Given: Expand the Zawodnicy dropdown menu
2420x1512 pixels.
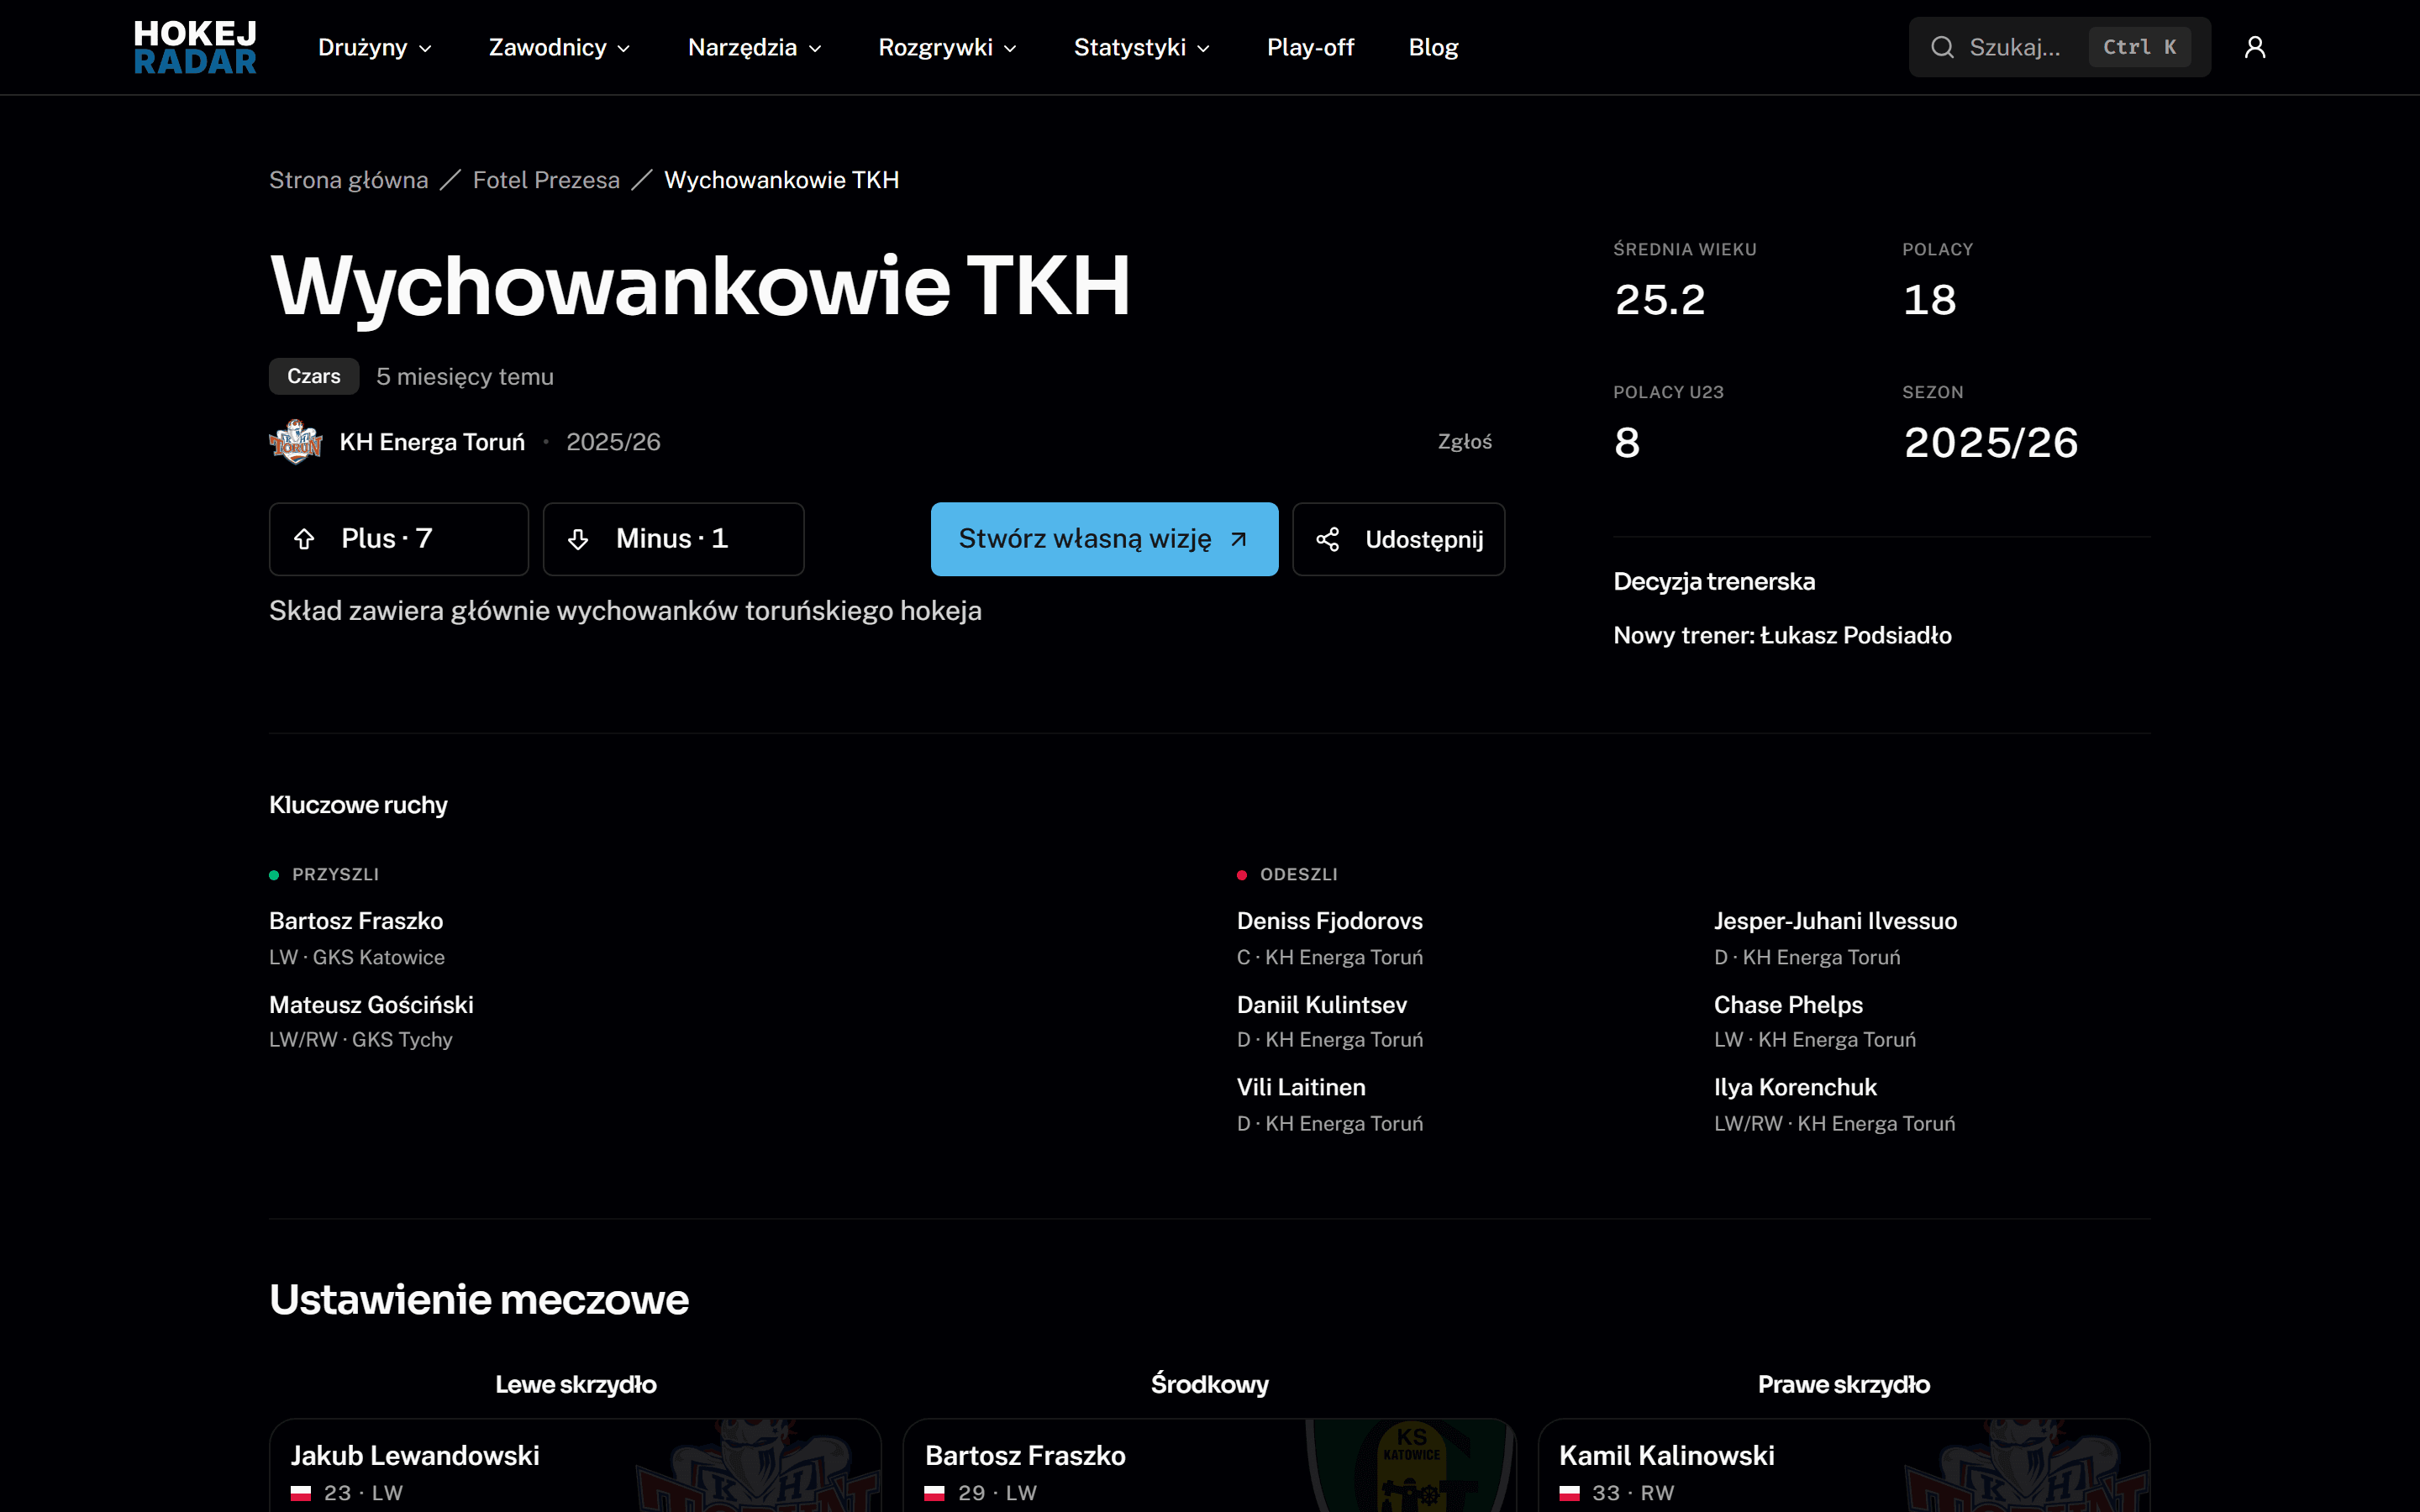Looking at the screenshot, I should pos(559,47).
